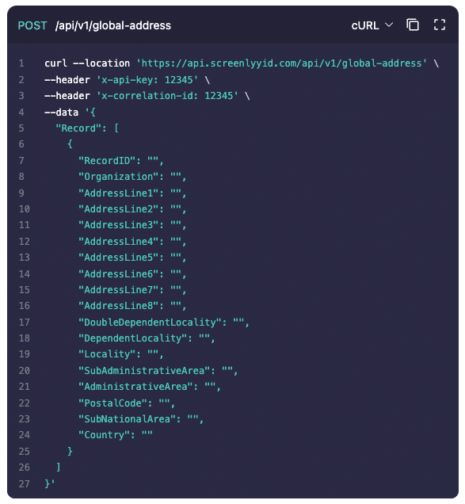Click the "SubAdministrativeArea" key
Image resolution: width=465 pixels, height=504 pixels.
pyautogui.click(x=144, y=371)
